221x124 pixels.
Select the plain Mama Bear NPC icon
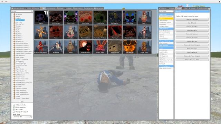pos(71,32)
